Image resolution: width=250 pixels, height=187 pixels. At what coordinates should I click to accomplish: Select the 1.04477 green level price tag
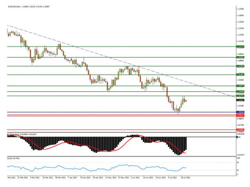241,86
